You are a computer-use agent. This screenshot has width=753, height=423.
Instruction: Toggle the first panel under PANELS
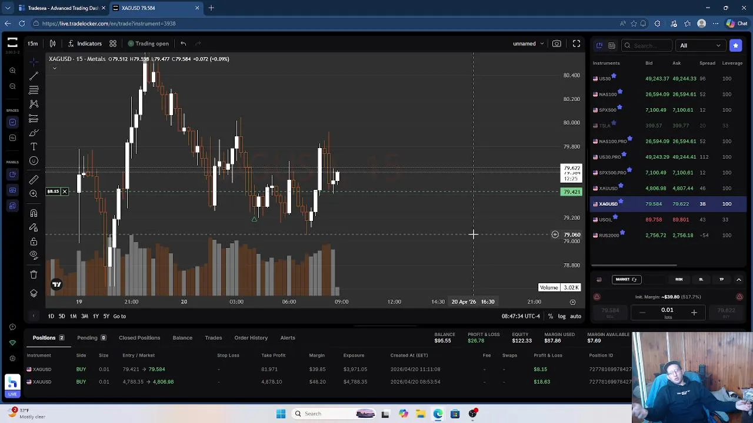pos(12,174)
